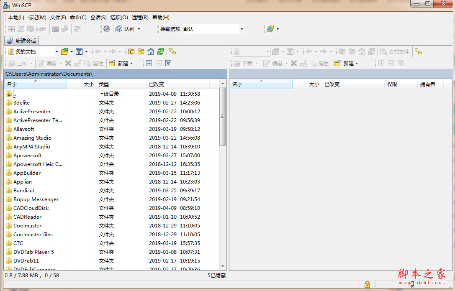Image resolution: width=455 pixels, height=291 pixels.
Task: Open dropdown arrow beside local filter icon
Action: click(x=86, y=51)
